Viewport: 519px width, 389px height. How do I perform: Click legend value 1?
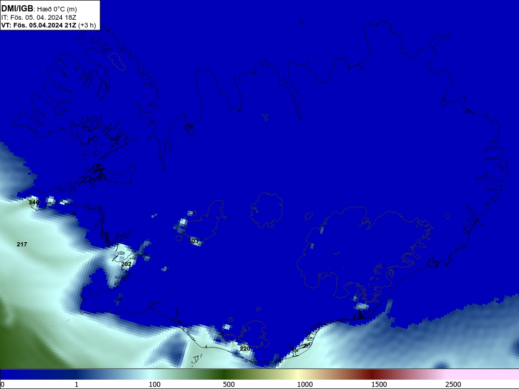76,384
